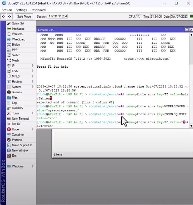Click terminal scroll-down button
The image size is (193, 205).
pyautogui.click(x=191, y=126)
